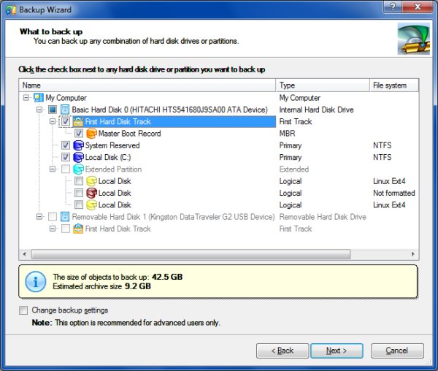Select Removable Hard Disk 1 Kingston row text
The image size is (438, 371).
pyautogui.click(x=174, y=217)
